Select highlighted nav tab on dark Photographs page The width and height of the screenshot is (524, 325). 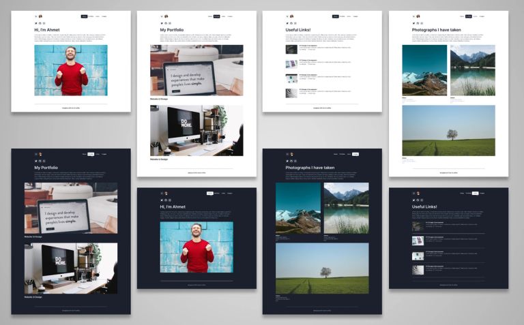[x=355, y=154]
